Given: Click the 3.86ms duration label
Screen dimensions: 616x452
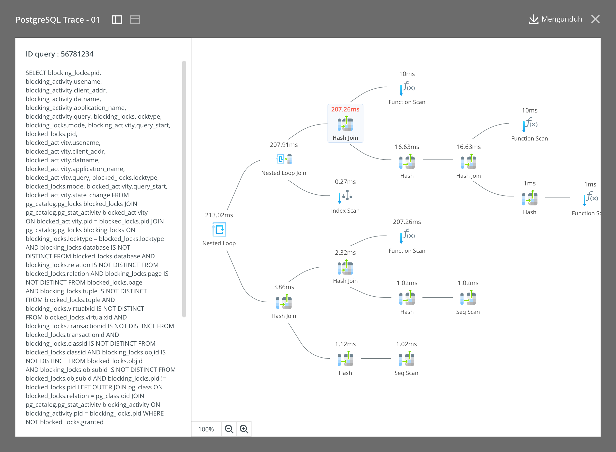Looking at the screenshot, I should [x=284, y=287].
